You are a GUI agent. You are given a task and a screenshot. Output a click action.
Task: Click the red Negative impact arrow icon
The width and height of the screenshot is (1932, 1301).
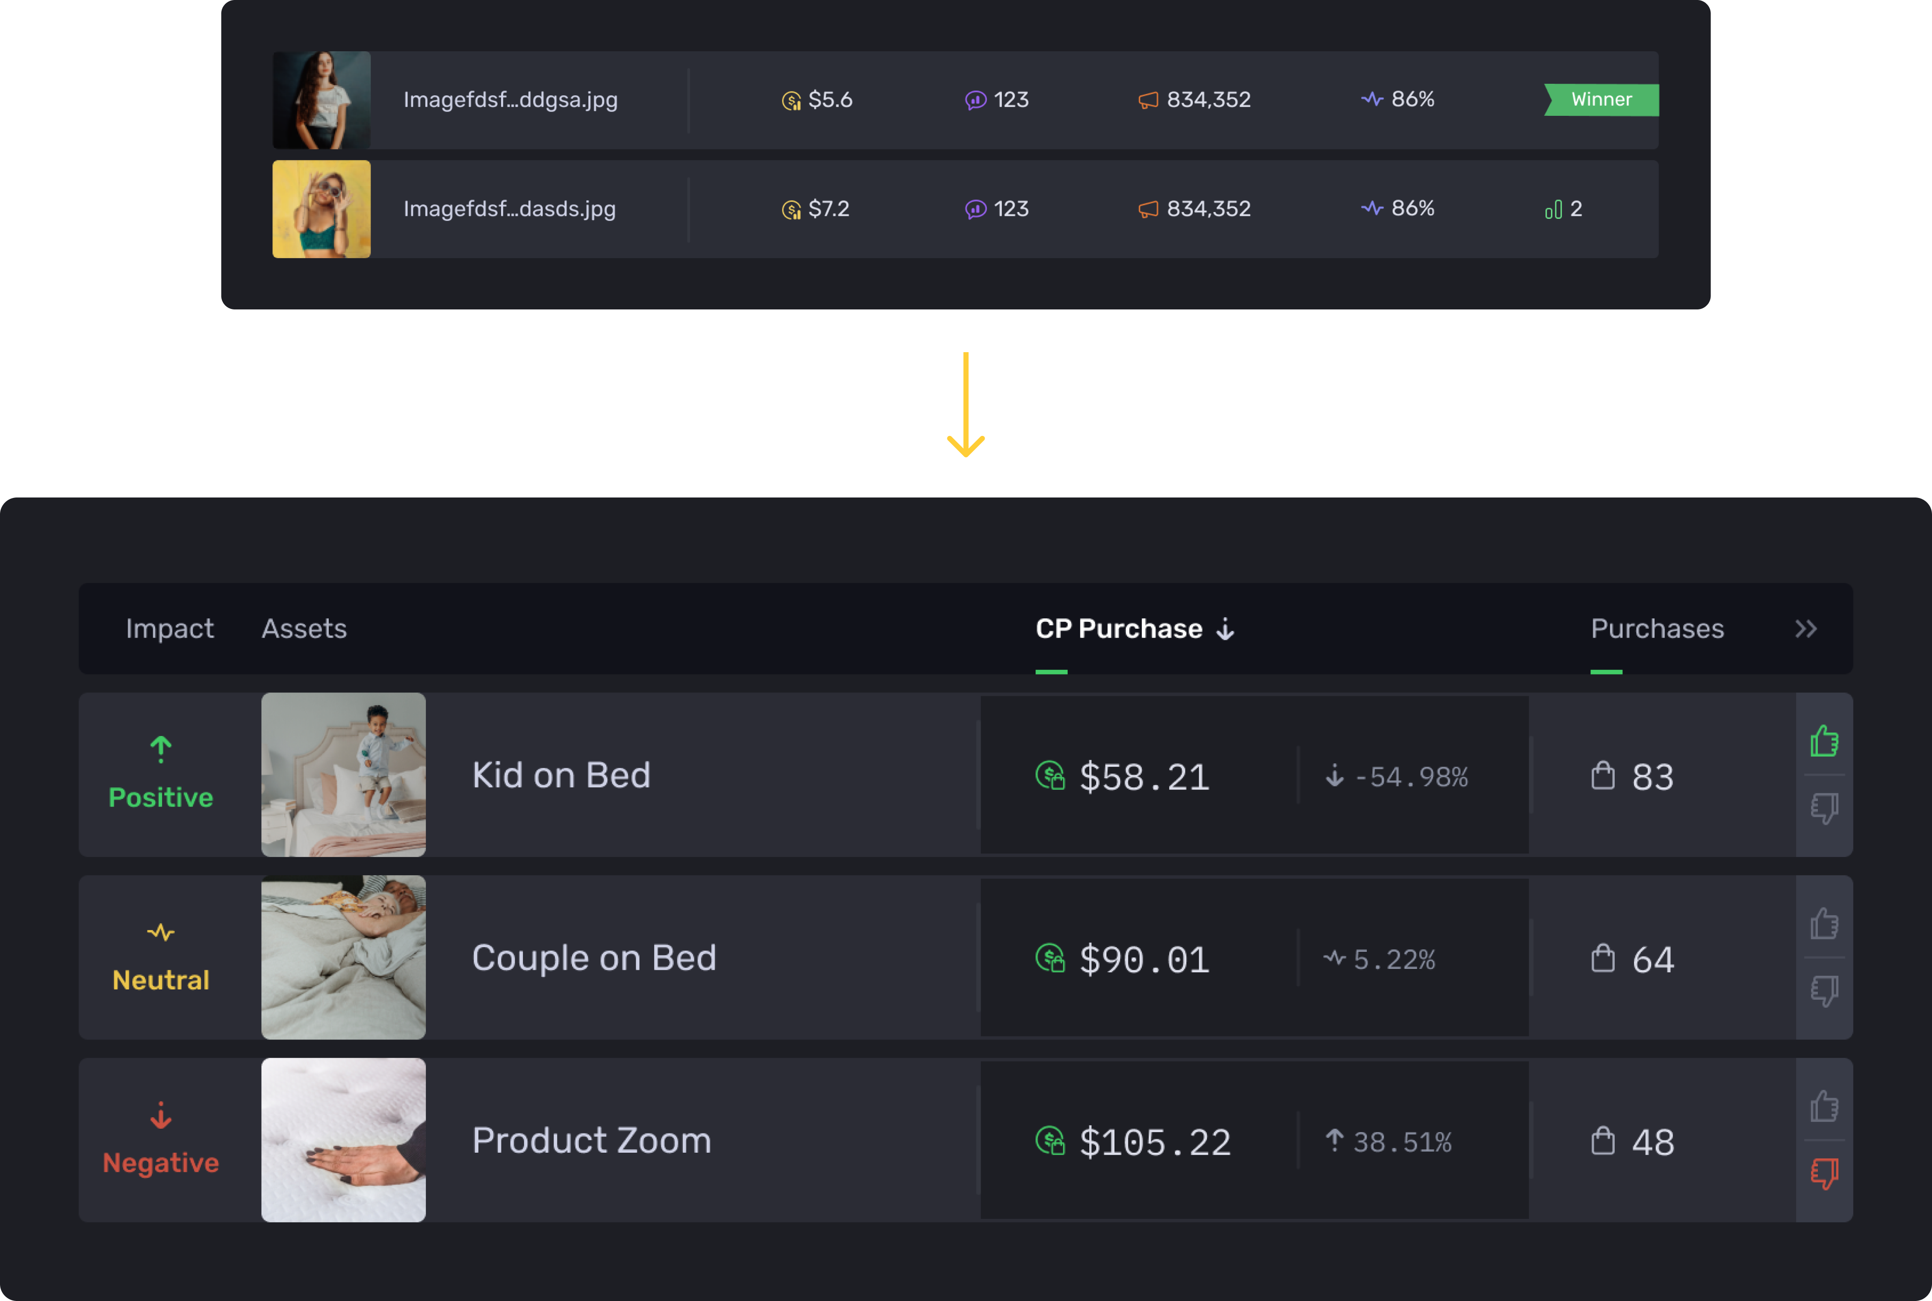coord(161,1114)
